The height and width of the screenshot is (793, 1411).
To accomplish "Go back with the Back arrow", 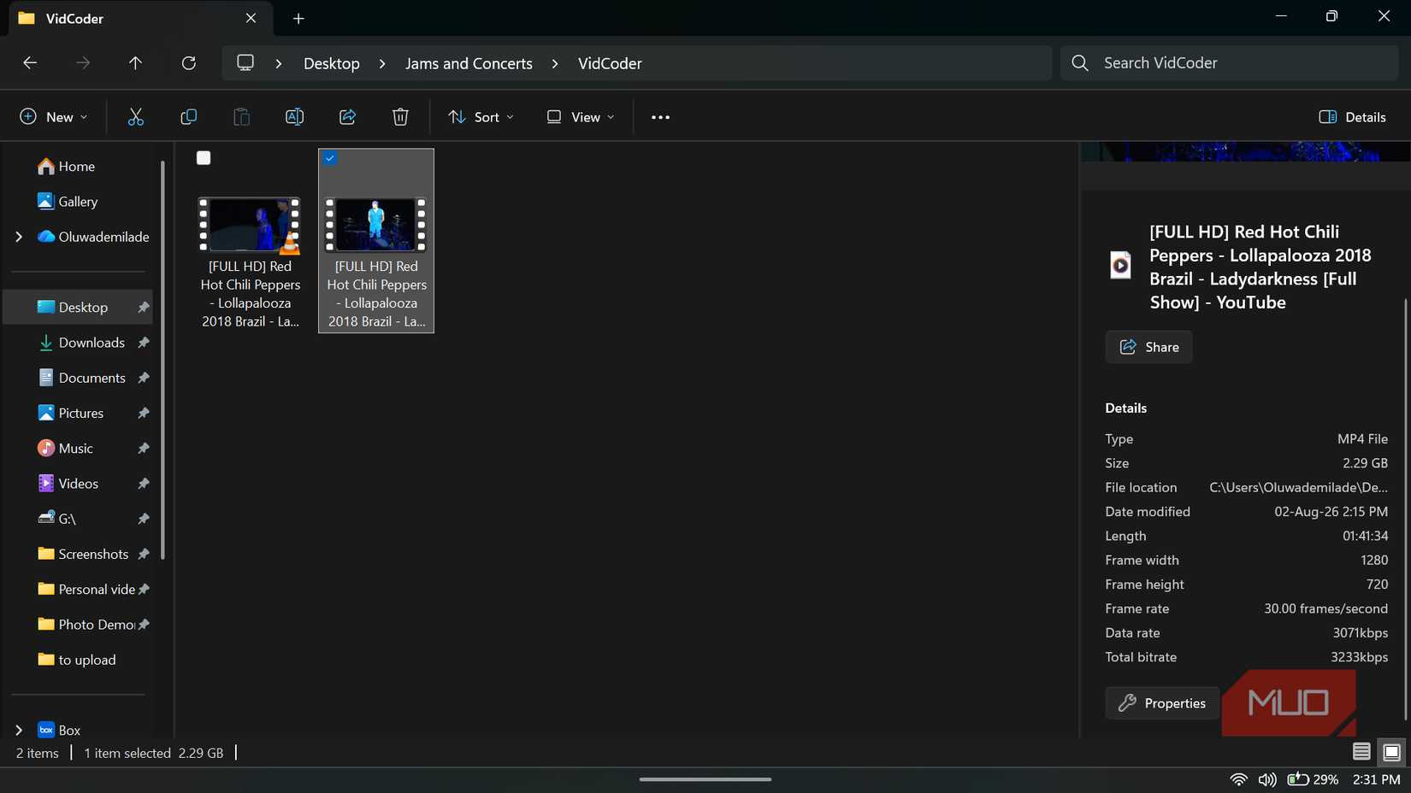I will pos(30,62).
